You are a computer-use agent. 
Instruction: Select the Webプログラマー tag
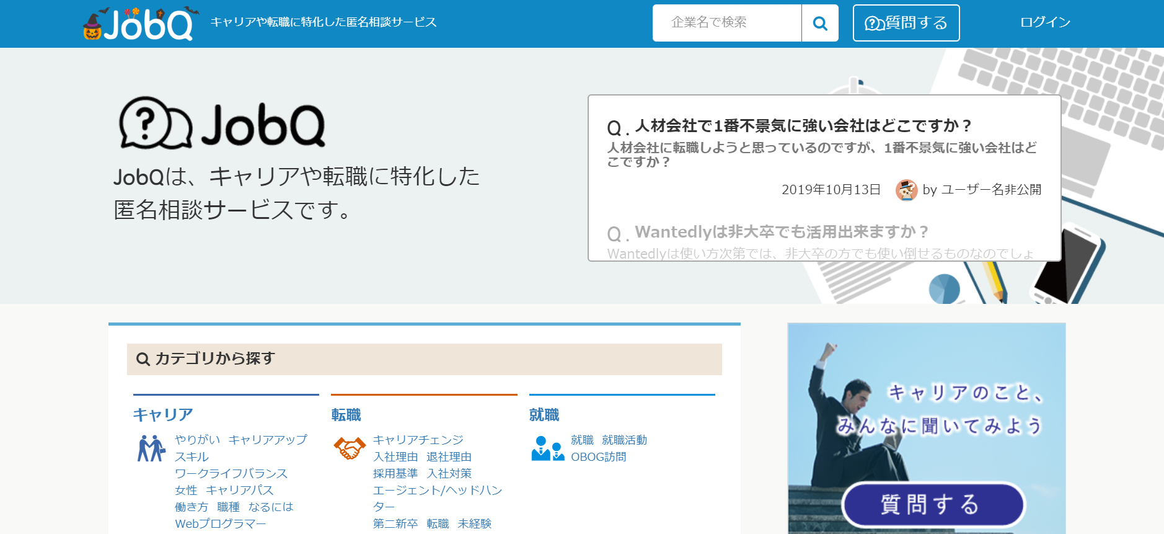tap(220, 523)
